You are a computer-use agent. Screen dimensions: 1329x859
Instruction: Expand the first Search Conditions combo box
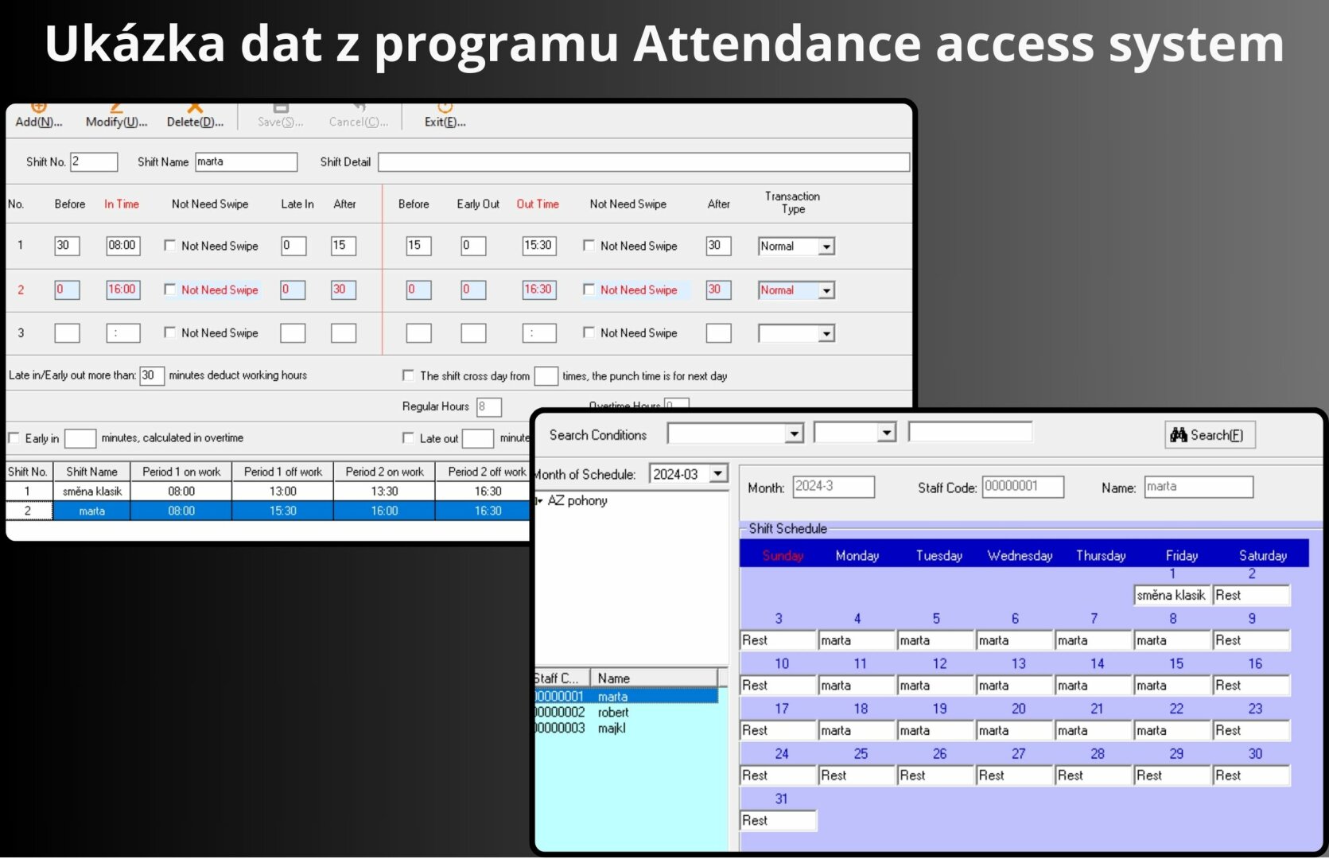tap(794, 433)
